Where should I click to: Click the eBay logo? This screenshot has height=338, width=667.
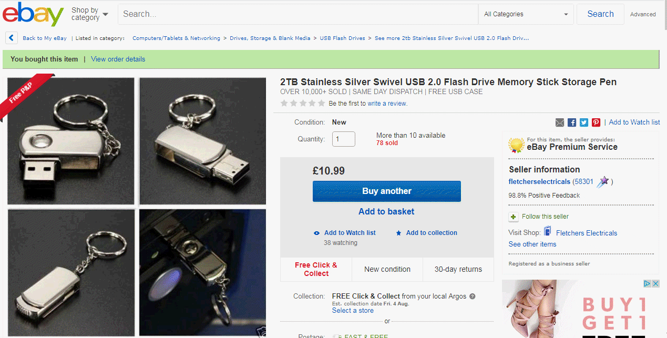33,15
